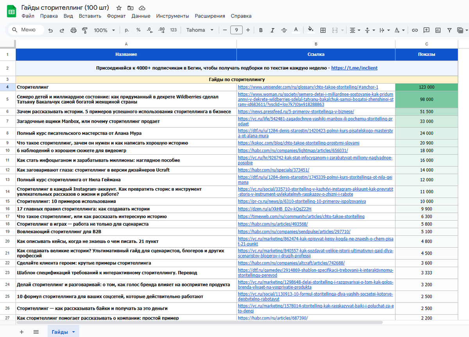Open the Вставить menu
The image size is (469, 337).
tap(90, 16)
